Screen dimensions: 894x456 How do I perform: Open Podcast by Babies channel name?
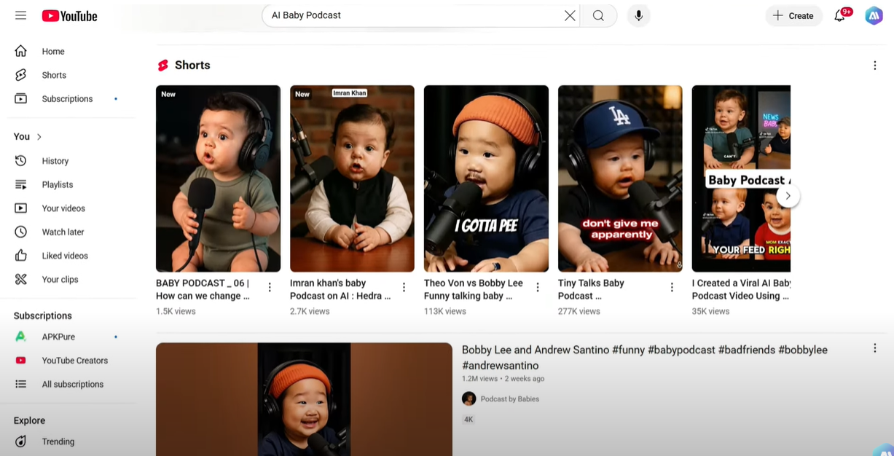click(x=510, y=399)
